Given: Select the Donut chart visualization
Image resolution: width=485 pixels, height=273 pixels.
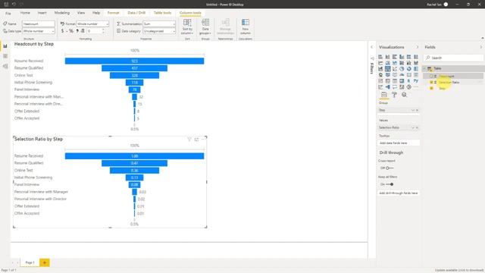Looking at the screenshot, I should point(409,69).
